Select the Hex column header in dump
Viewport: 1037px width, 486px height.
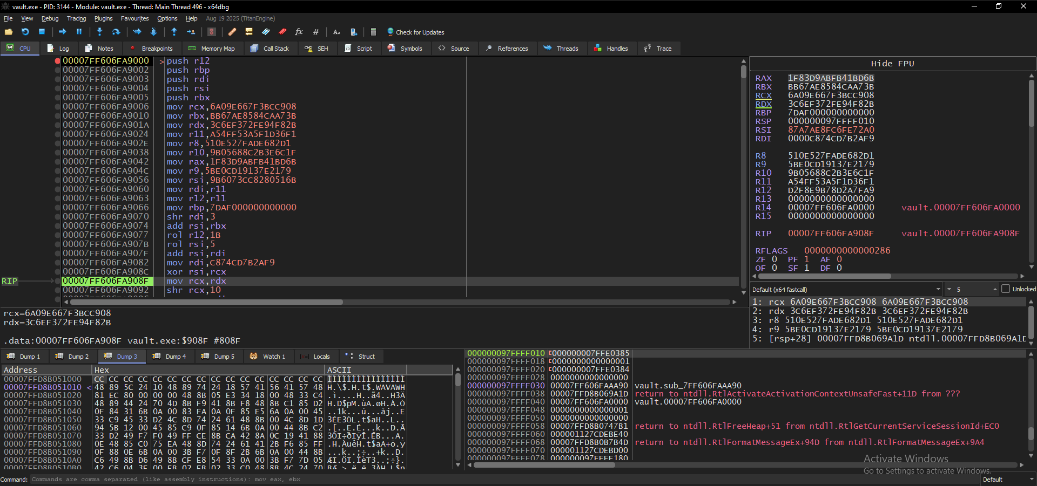coord(208,370)
